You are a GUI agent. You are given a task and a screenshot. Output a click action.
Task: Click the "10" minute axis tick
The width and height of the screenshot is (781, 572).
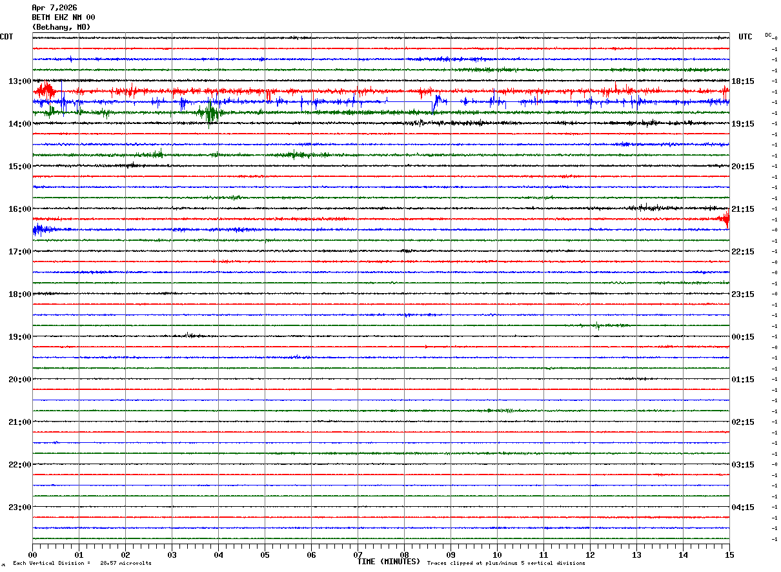[x=497, y=555]
